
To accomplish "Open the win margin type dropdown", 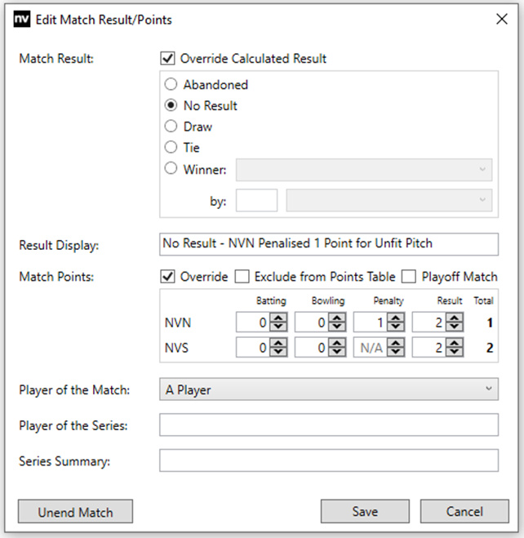I will coord(389,200).
